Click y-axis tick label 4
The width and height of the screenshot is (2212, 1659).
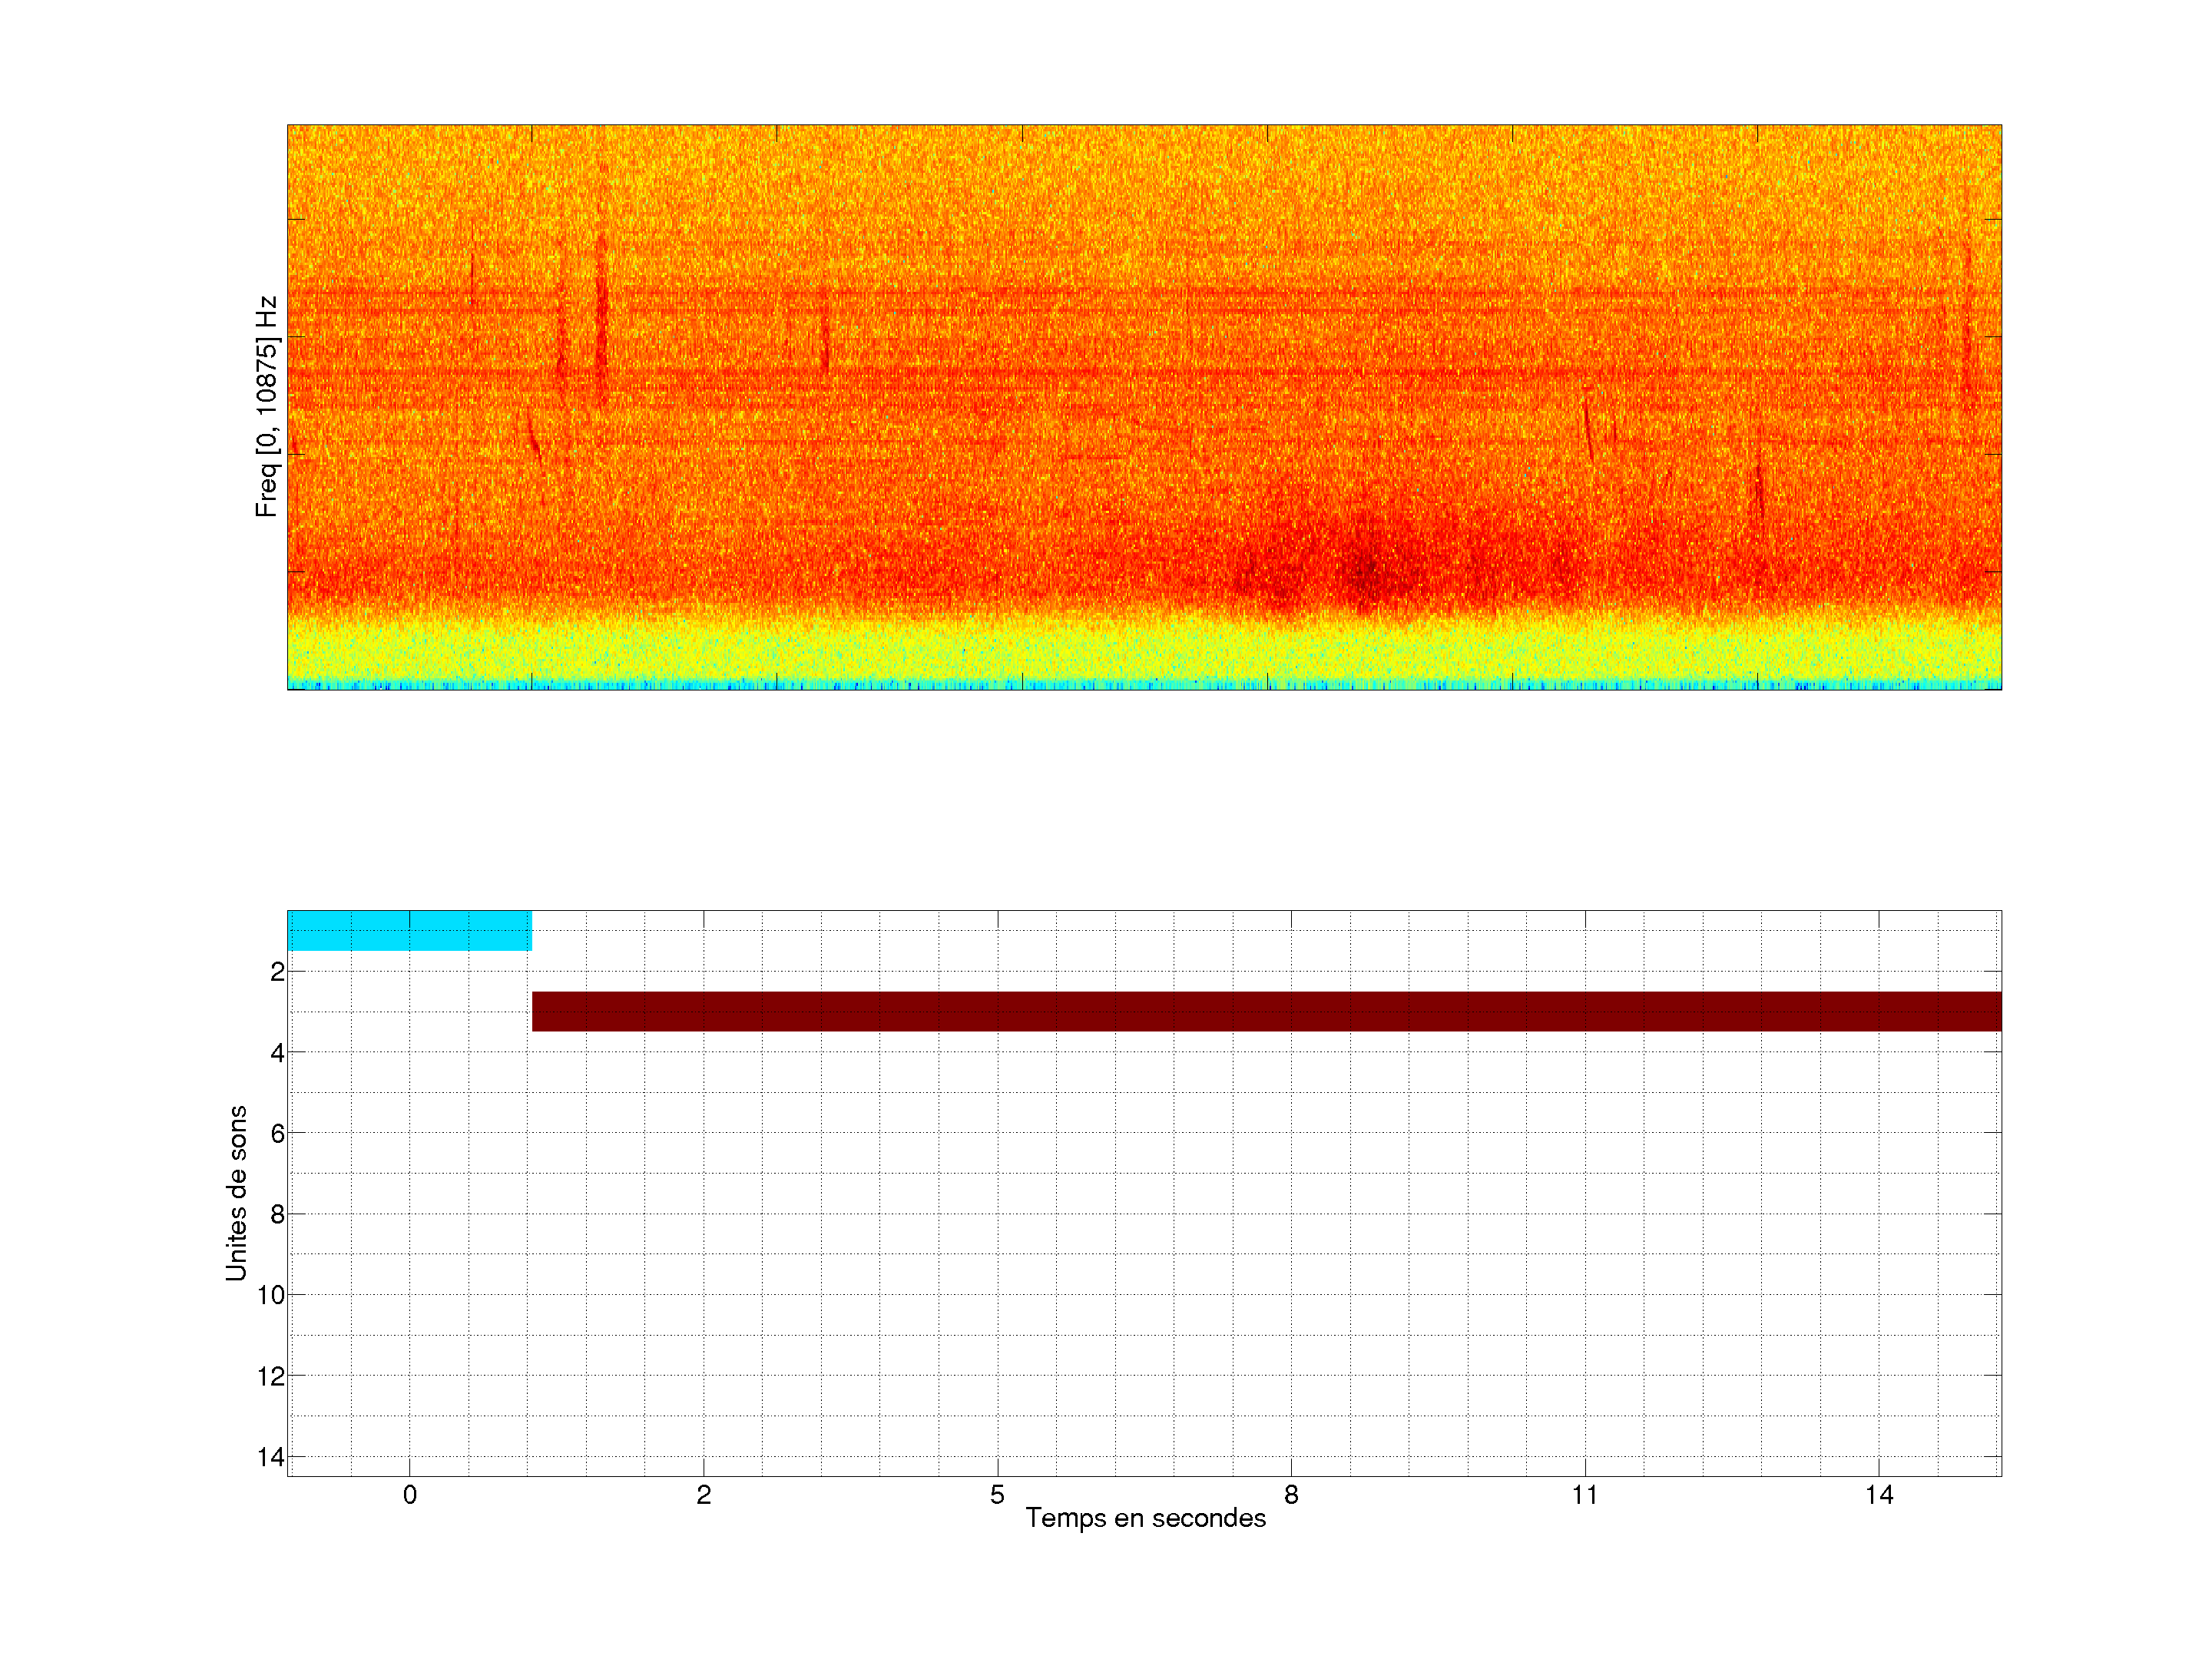[277, 1053]
